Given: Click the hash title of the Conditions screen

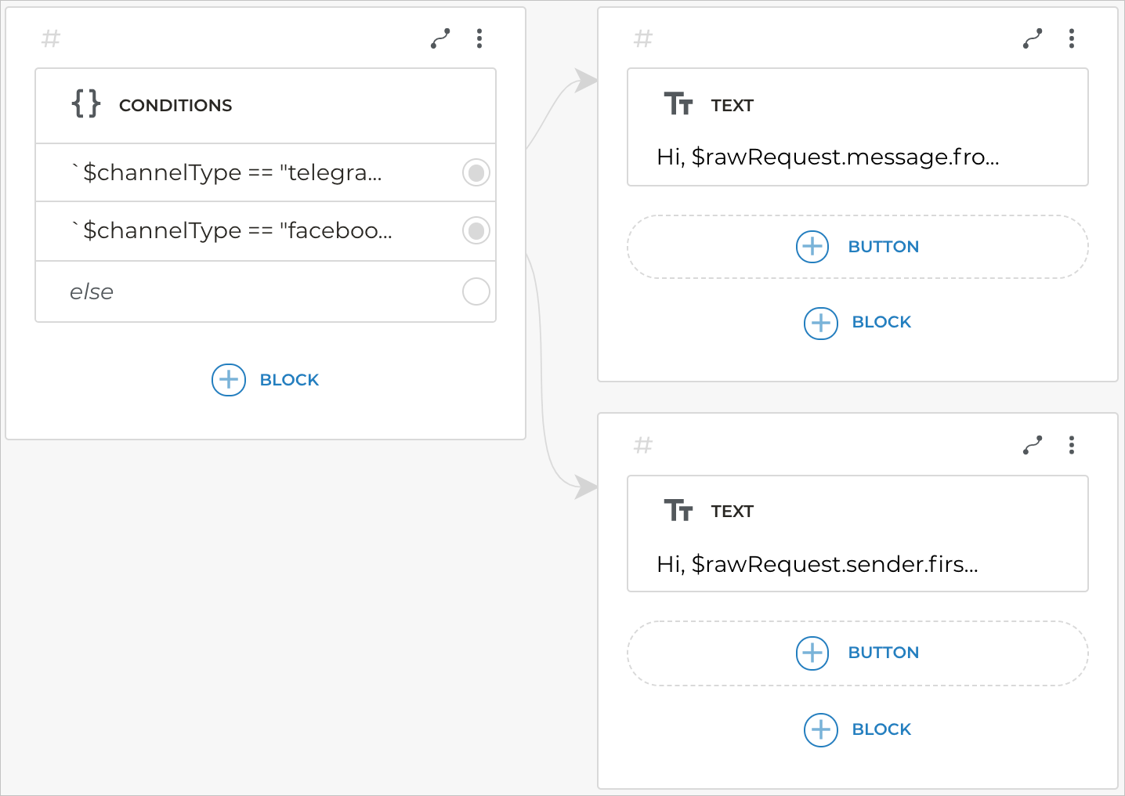Looking at the screenshot, I should pyautogui.click(x=51, y=38).
